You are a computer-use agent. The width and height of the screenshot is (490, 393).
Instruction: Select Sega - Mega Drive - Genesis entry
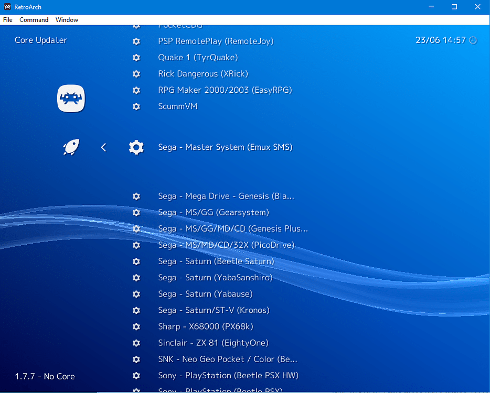coord(226,196)
